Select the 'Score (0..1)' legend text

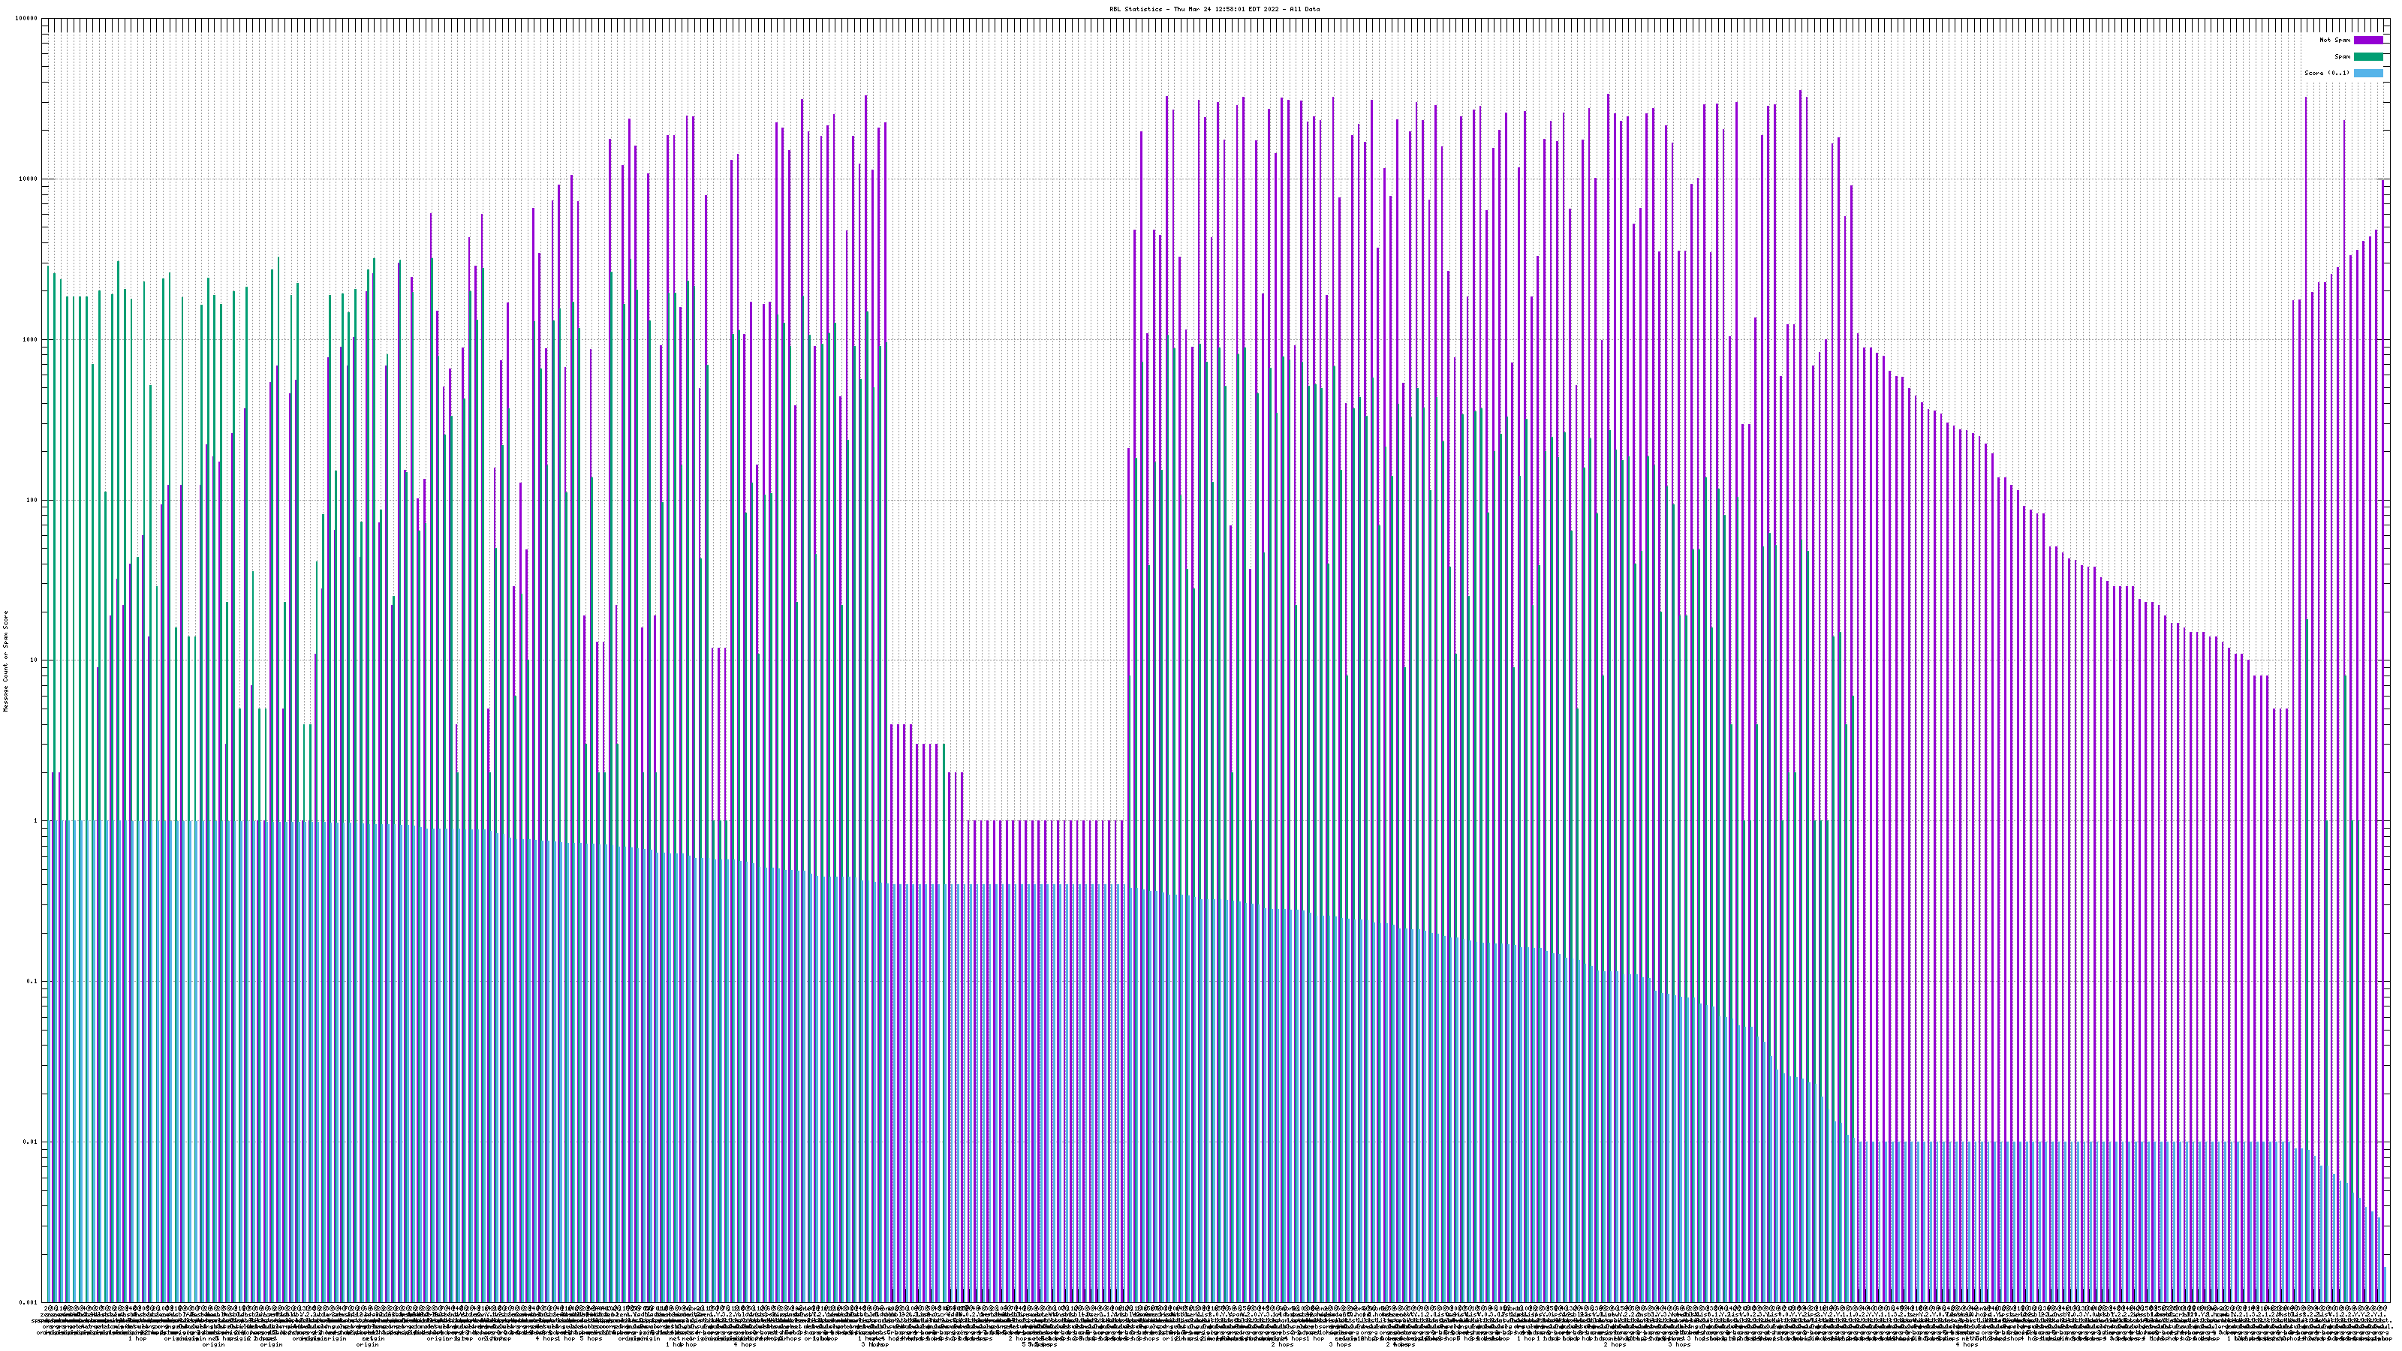2326,73
